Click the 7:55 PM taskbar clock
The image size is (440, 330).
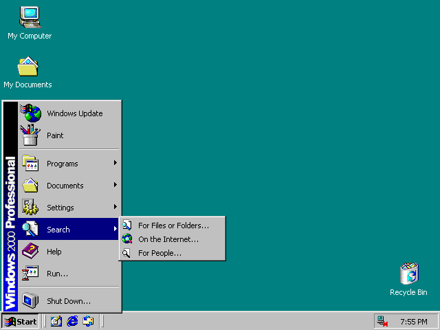414,322
